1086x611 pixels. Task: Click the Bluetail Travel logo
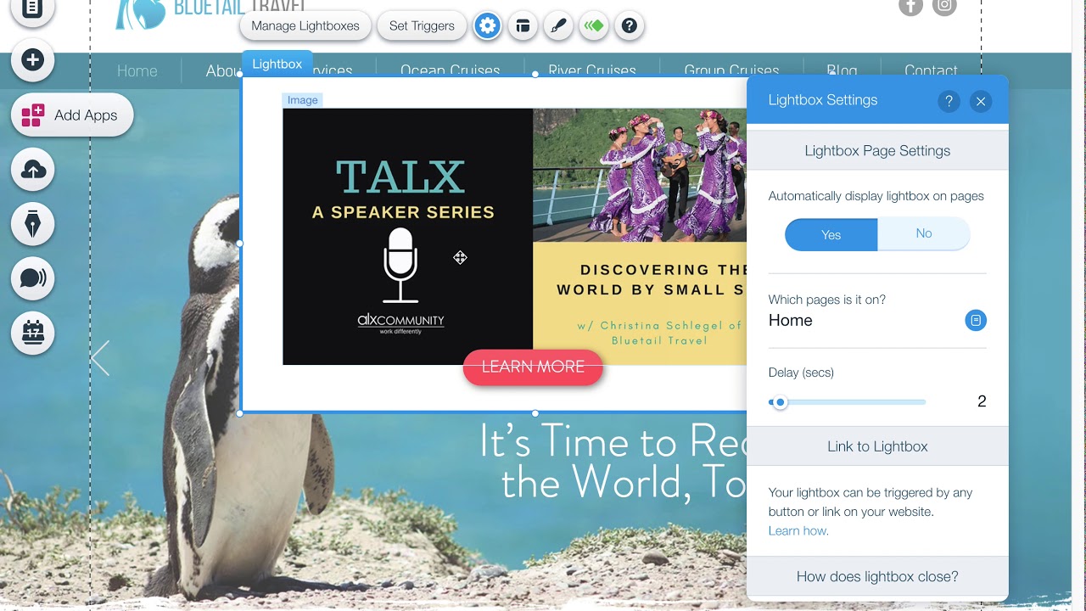(x=210, y=13)
